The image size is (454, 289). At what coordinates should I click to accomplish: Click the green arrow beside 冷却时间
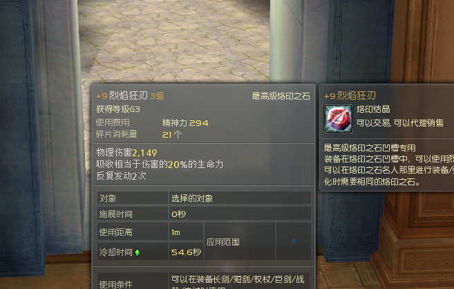pyautogui.click(x=138, y=252)
